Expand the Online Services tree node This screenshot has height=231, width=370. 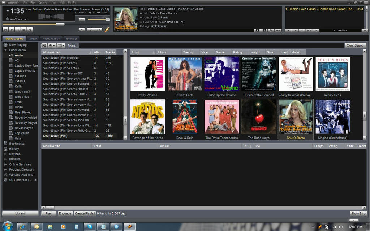click(x=5, y=164)
